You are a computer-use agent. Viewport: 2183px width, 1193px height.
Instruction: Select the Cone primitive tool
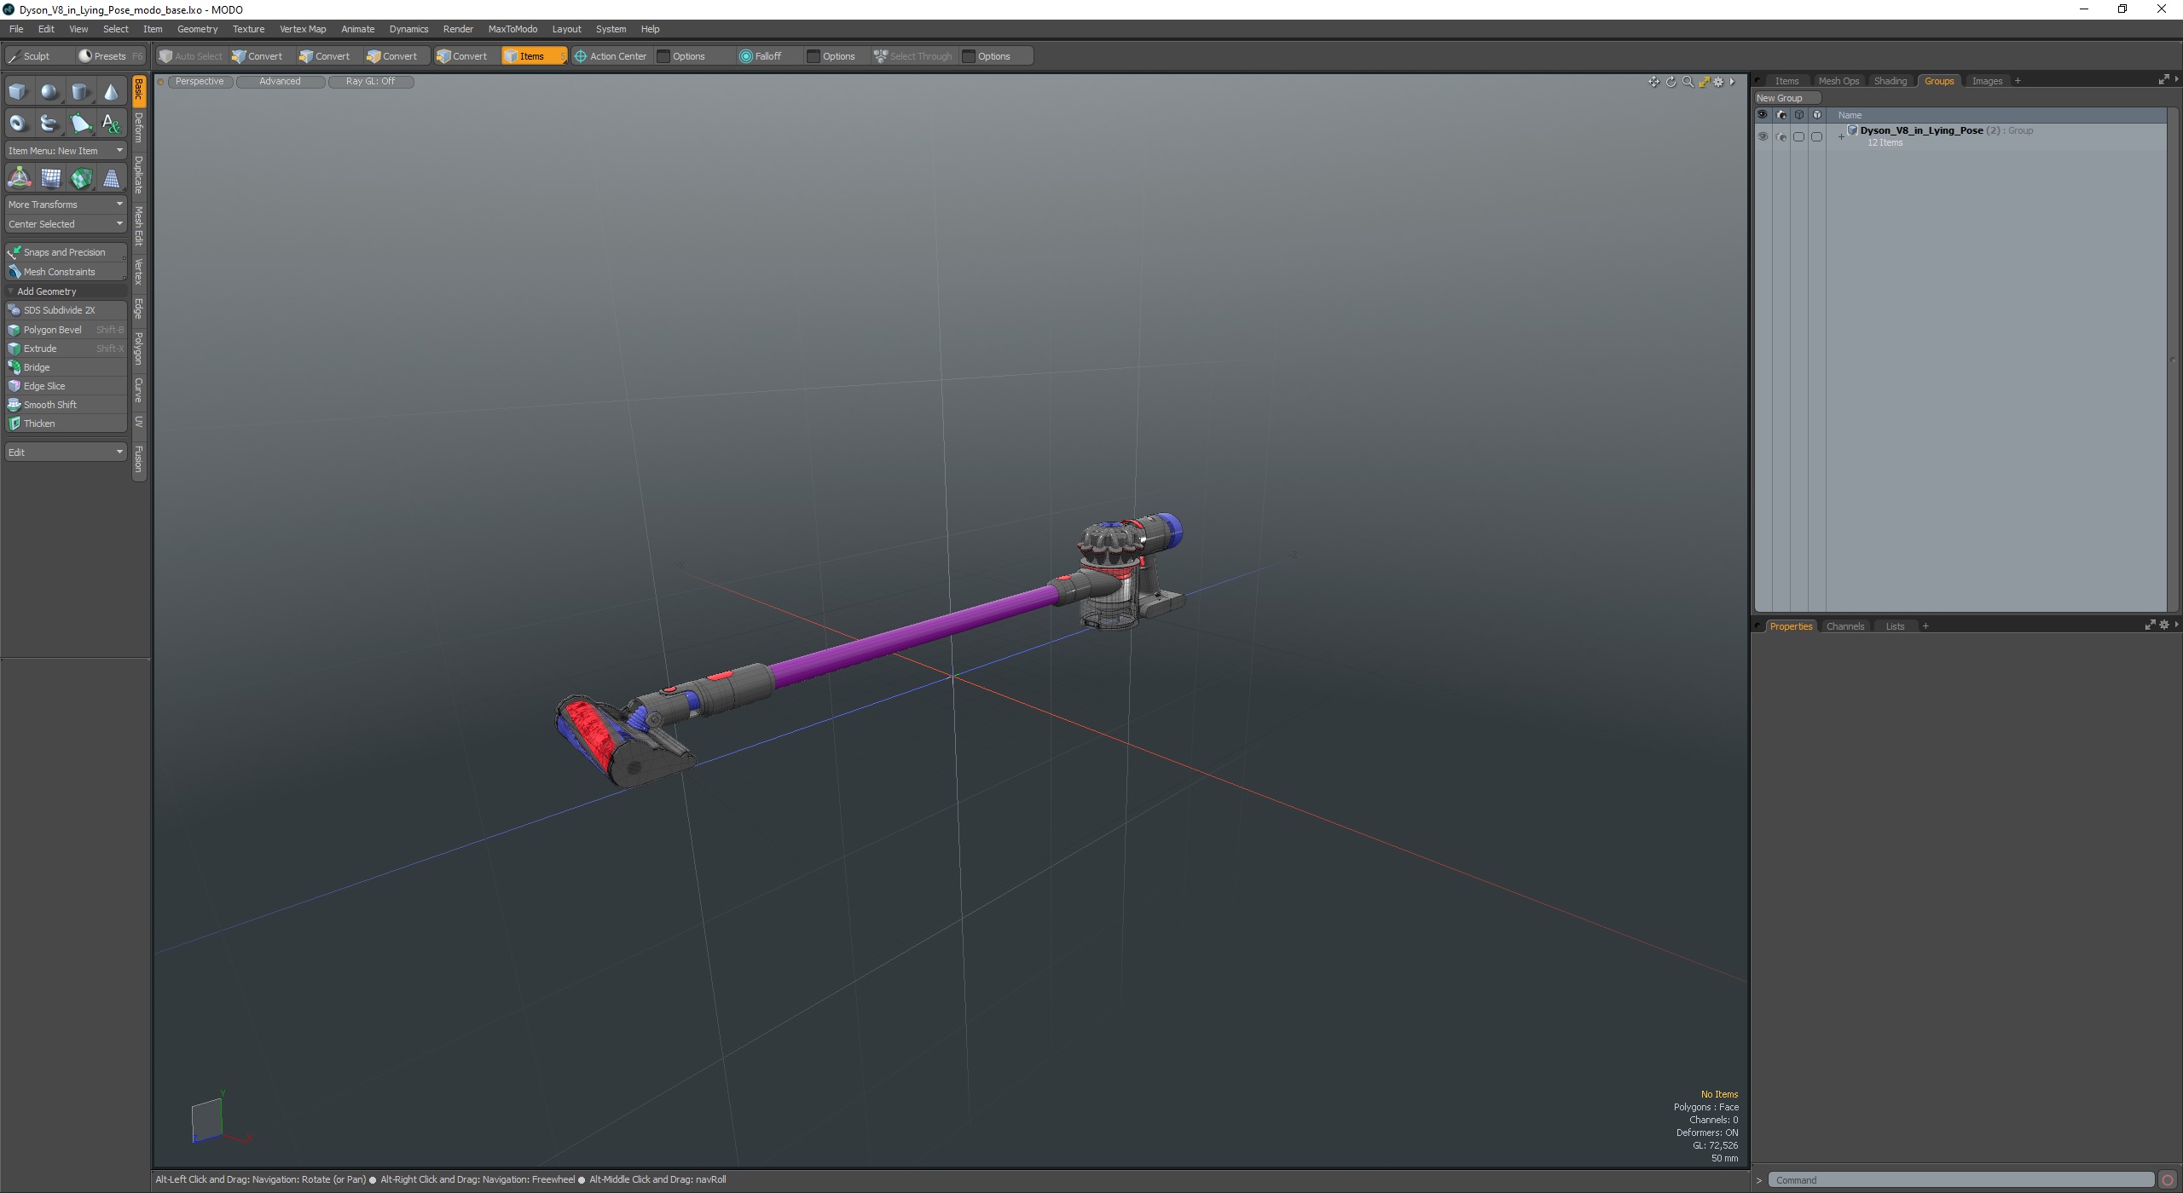(x=111, y=91)
